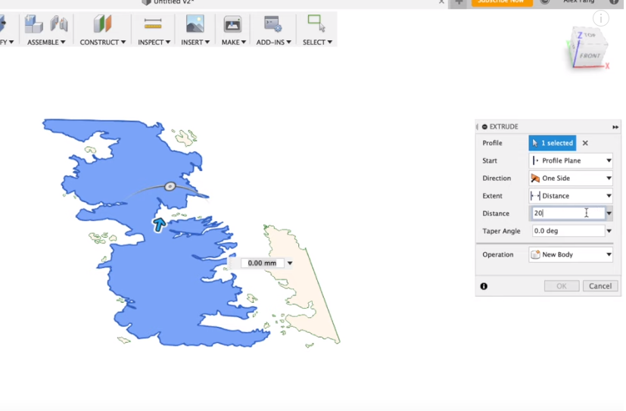Open the SELECT menu
Screen dimensions: 626x411
(317, 42)
